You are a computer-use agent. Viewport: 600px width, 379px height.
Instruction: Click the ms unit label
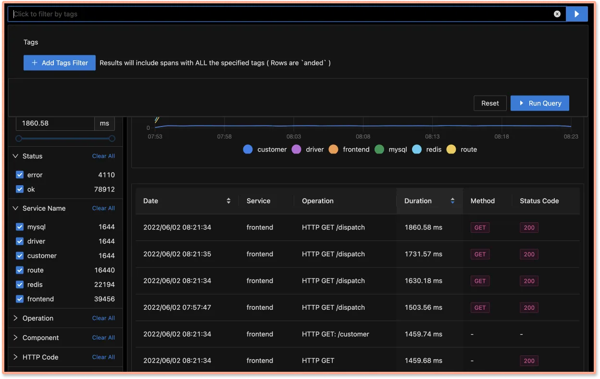click(104, 123)
